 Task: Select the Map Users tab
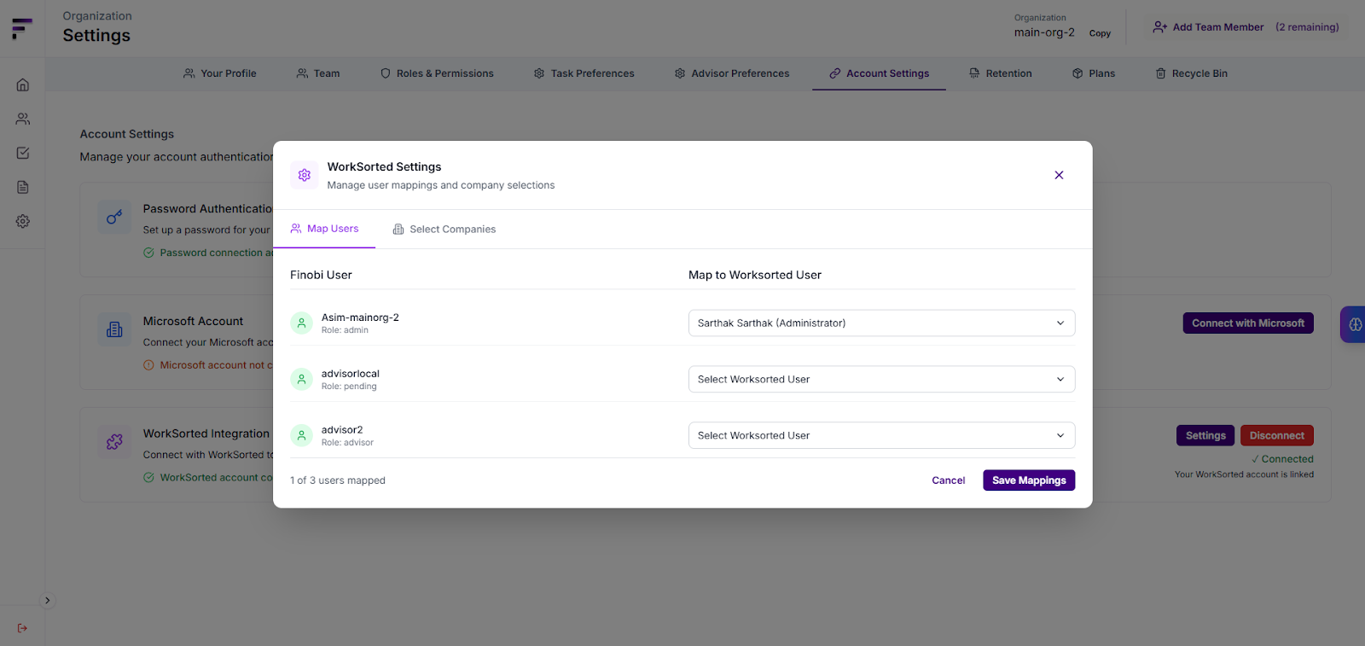point(325,229)
